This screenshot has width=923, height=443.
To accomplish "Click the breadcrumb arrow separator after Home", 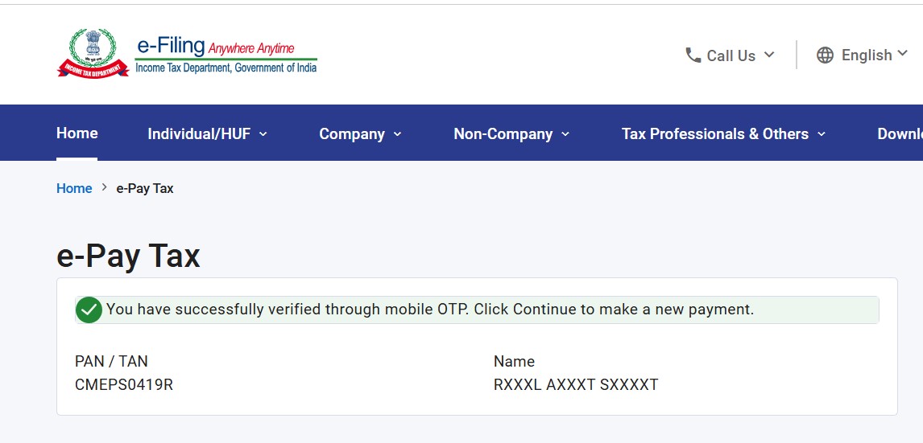I will coord(105,188).
